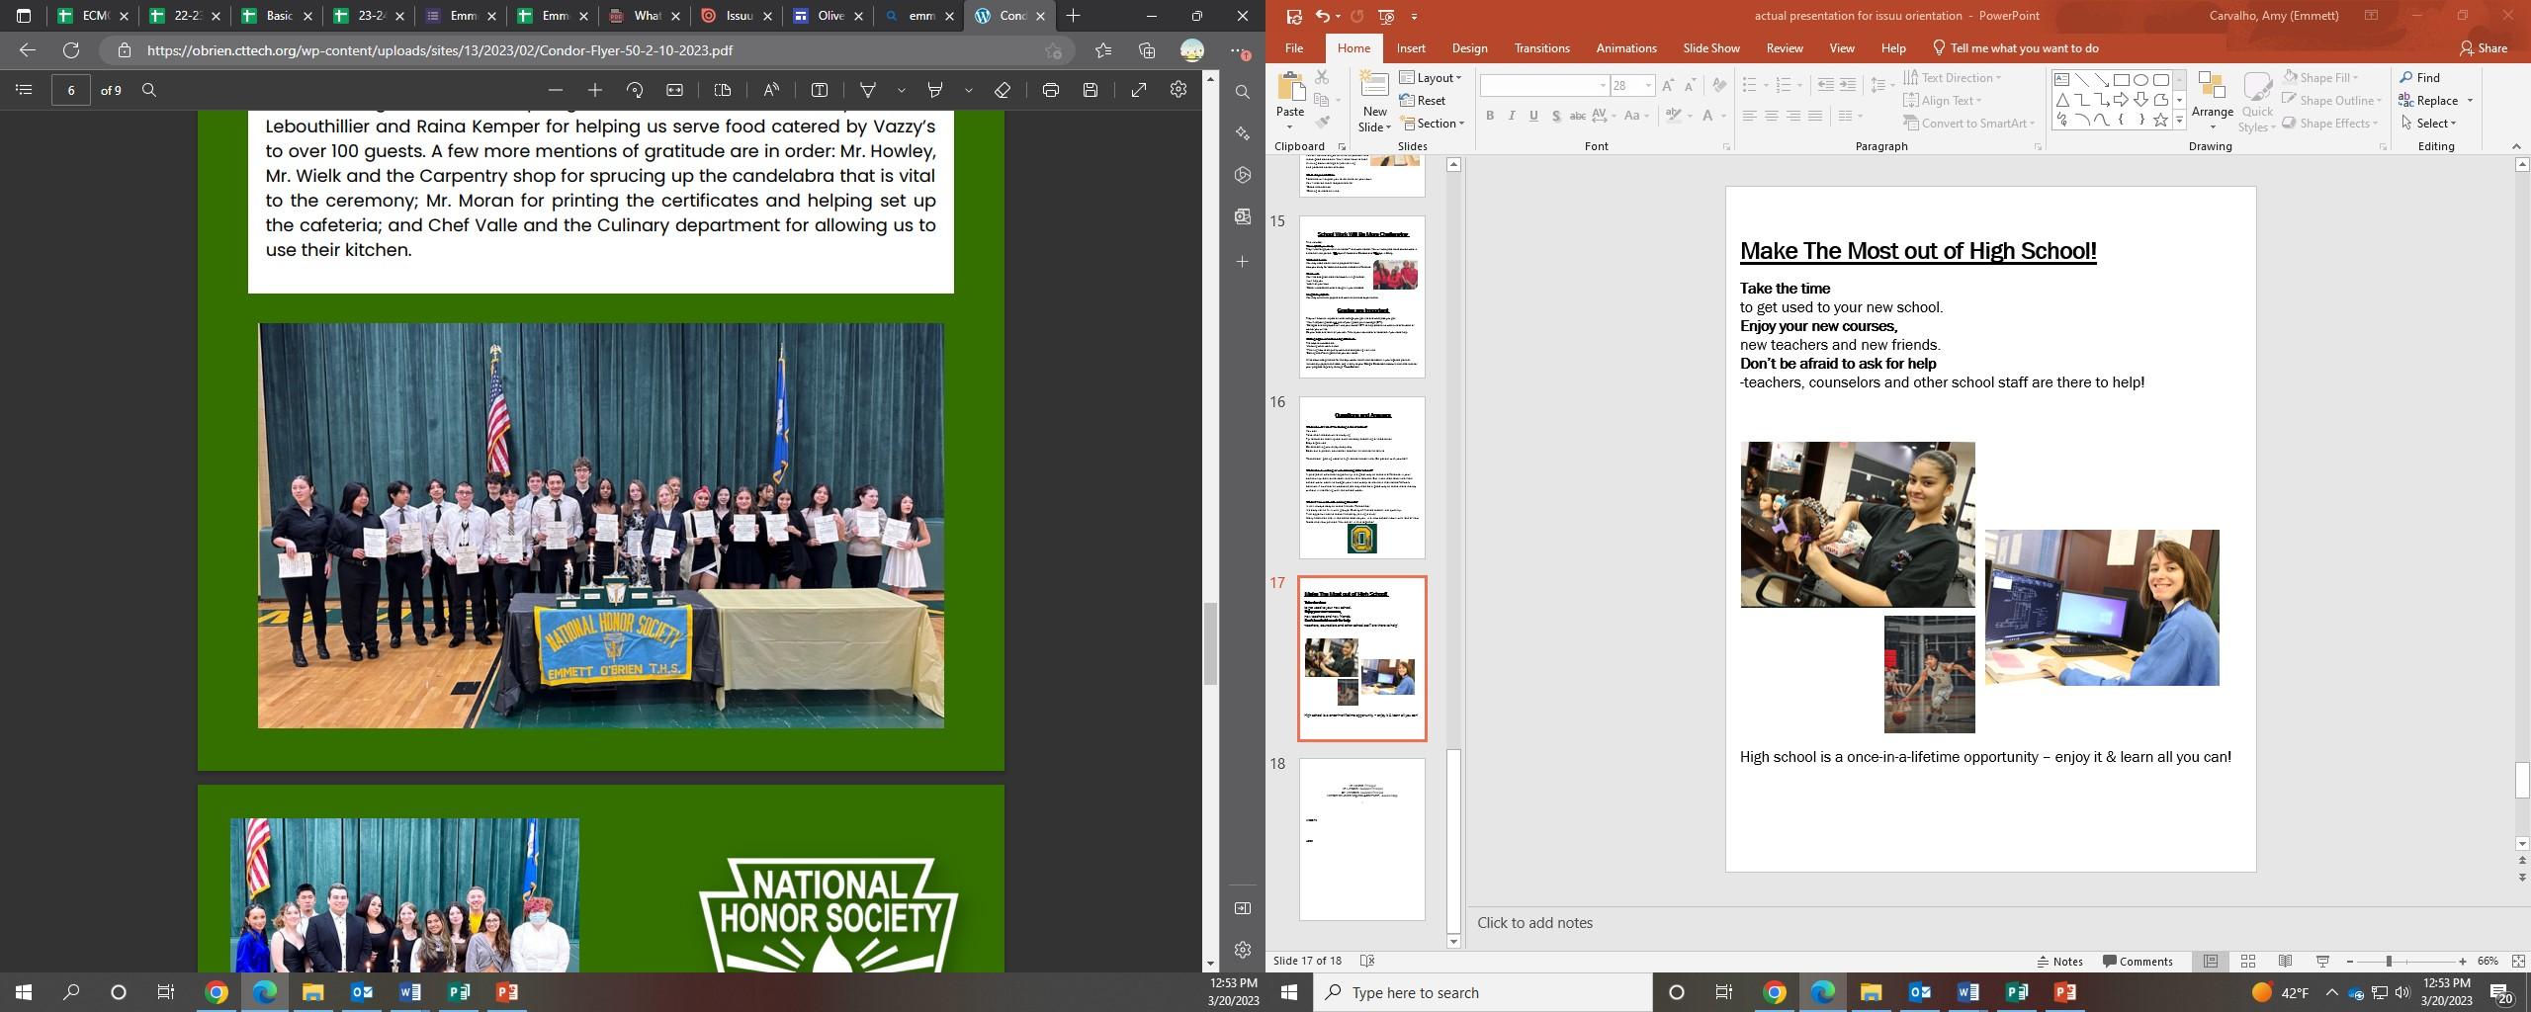Zoom out the PDF view
Screen dimensions: 2531x1012
pos(556,90)
